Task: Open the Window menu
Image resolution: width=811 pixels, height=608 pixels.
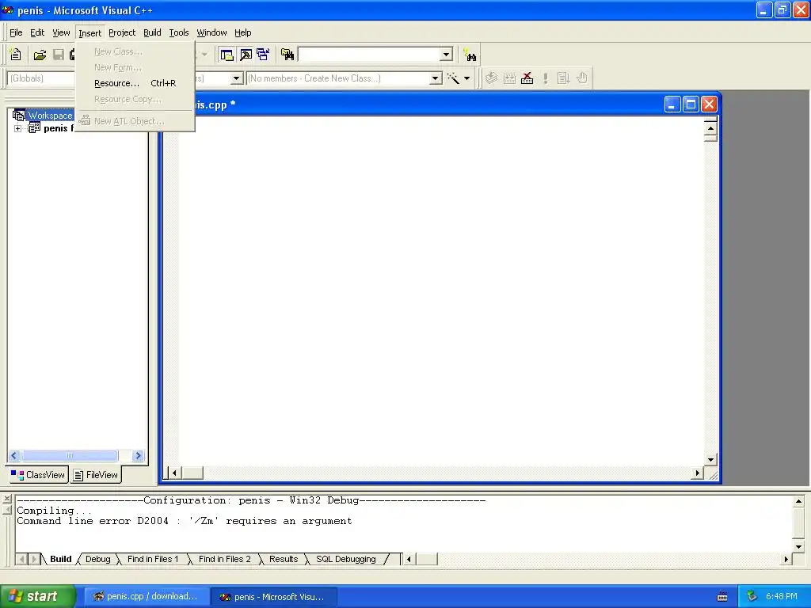Action: coord(211,32)
